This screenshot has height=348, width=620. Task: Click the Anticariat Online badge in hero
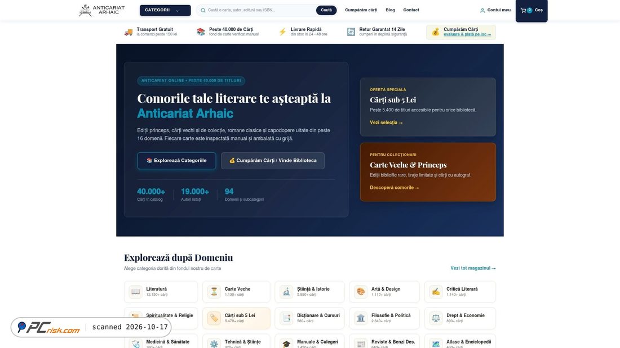191,80
